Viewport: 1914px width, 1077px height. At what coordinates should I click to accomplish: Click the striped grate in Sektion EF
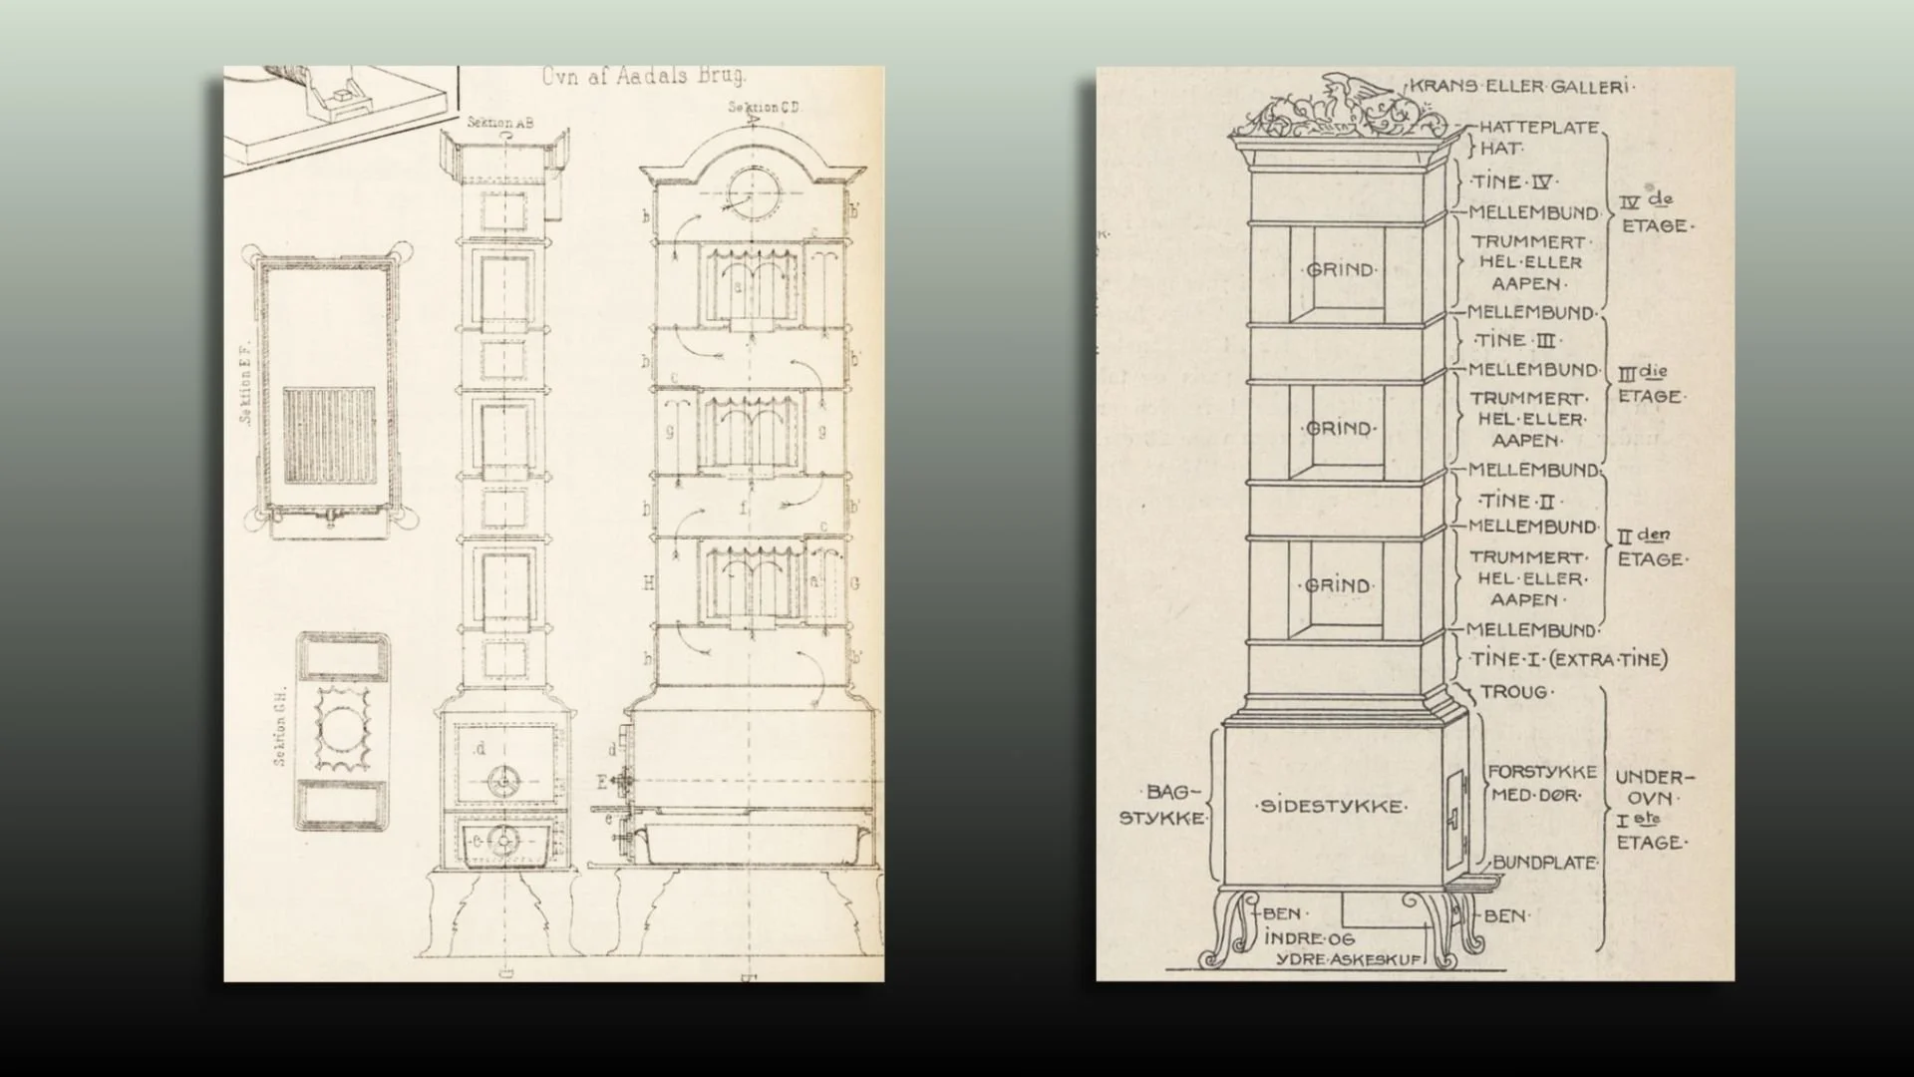(x=329, y=436)
